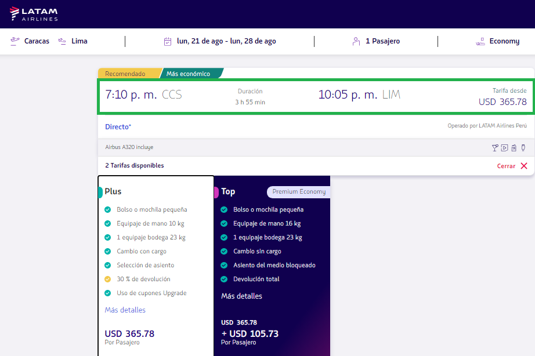This screenshot has height=356, width=535.
Task: Click the 2 Tarifas disponibles label
Action: [x=135, y=165]
